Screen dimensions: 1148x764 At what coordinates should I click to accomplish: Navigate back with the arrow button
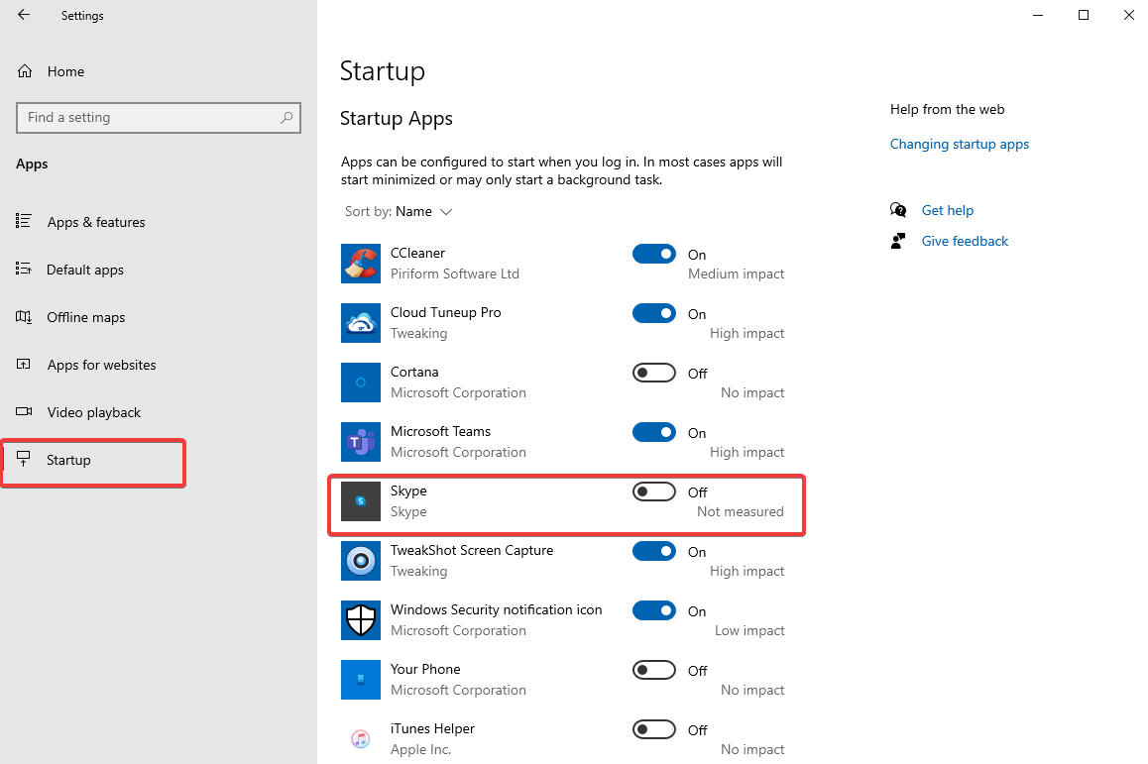click(x=23, y=15)
